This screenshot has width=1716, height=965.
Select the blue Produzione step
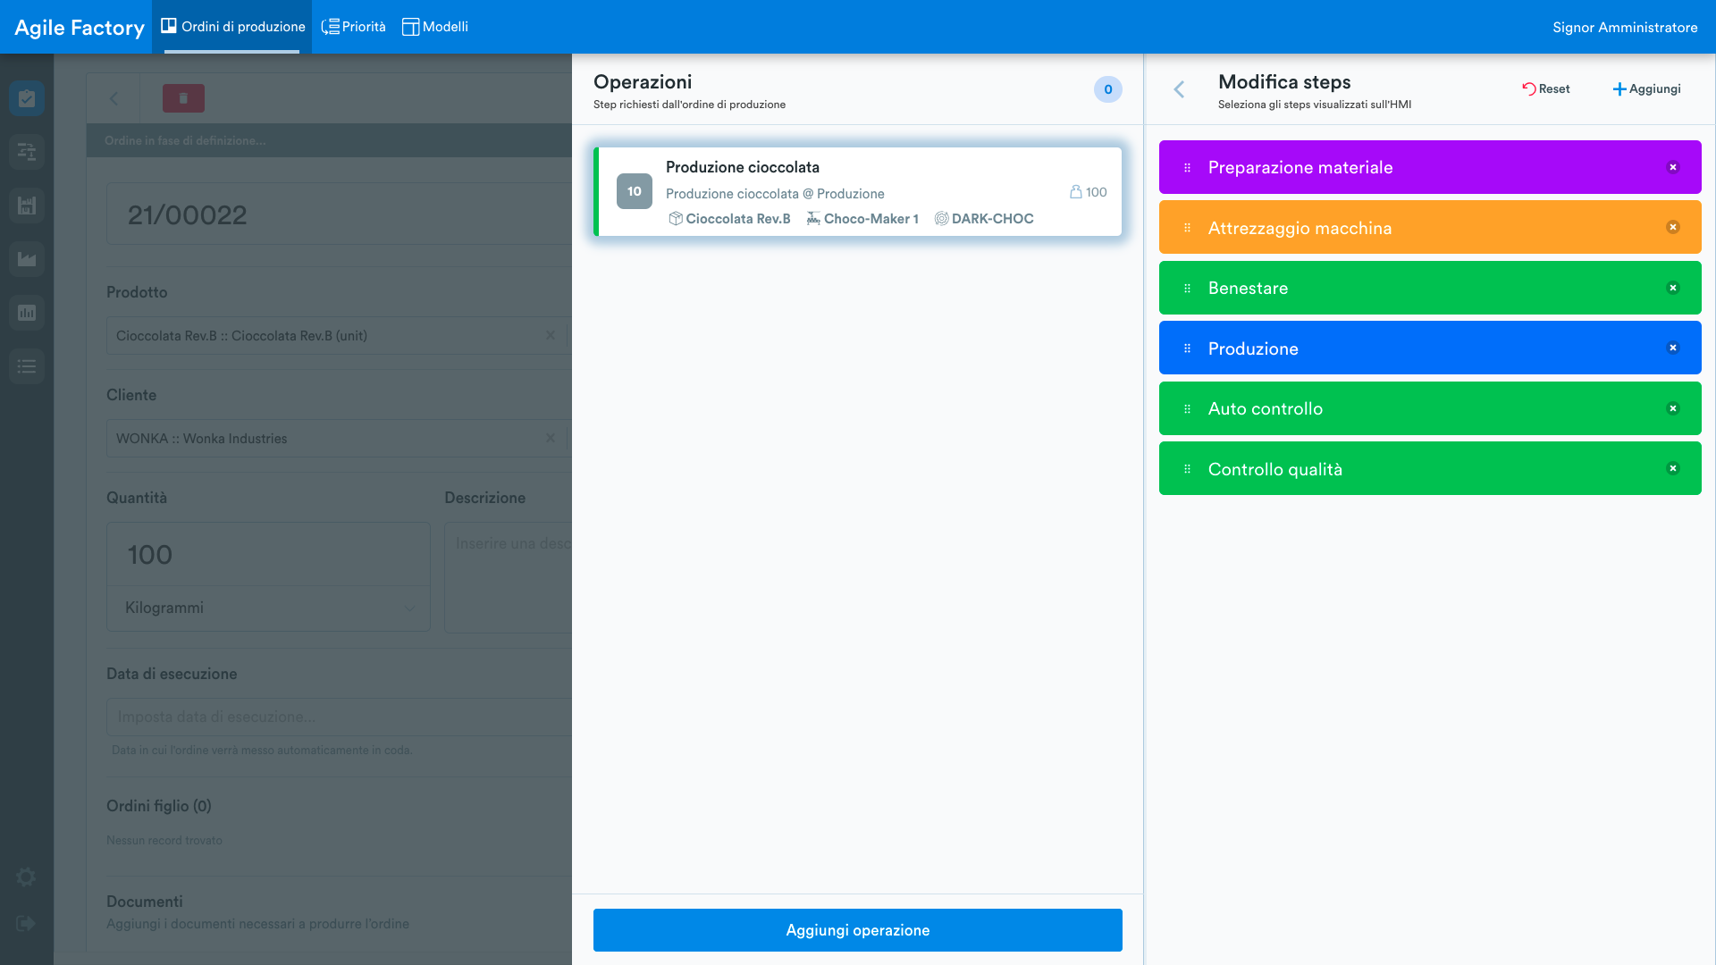click(1430, 348)
